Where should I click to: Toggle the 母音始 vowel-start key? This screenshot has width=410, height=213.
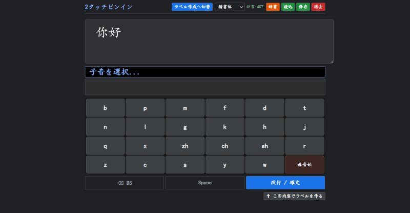[304, 165]
